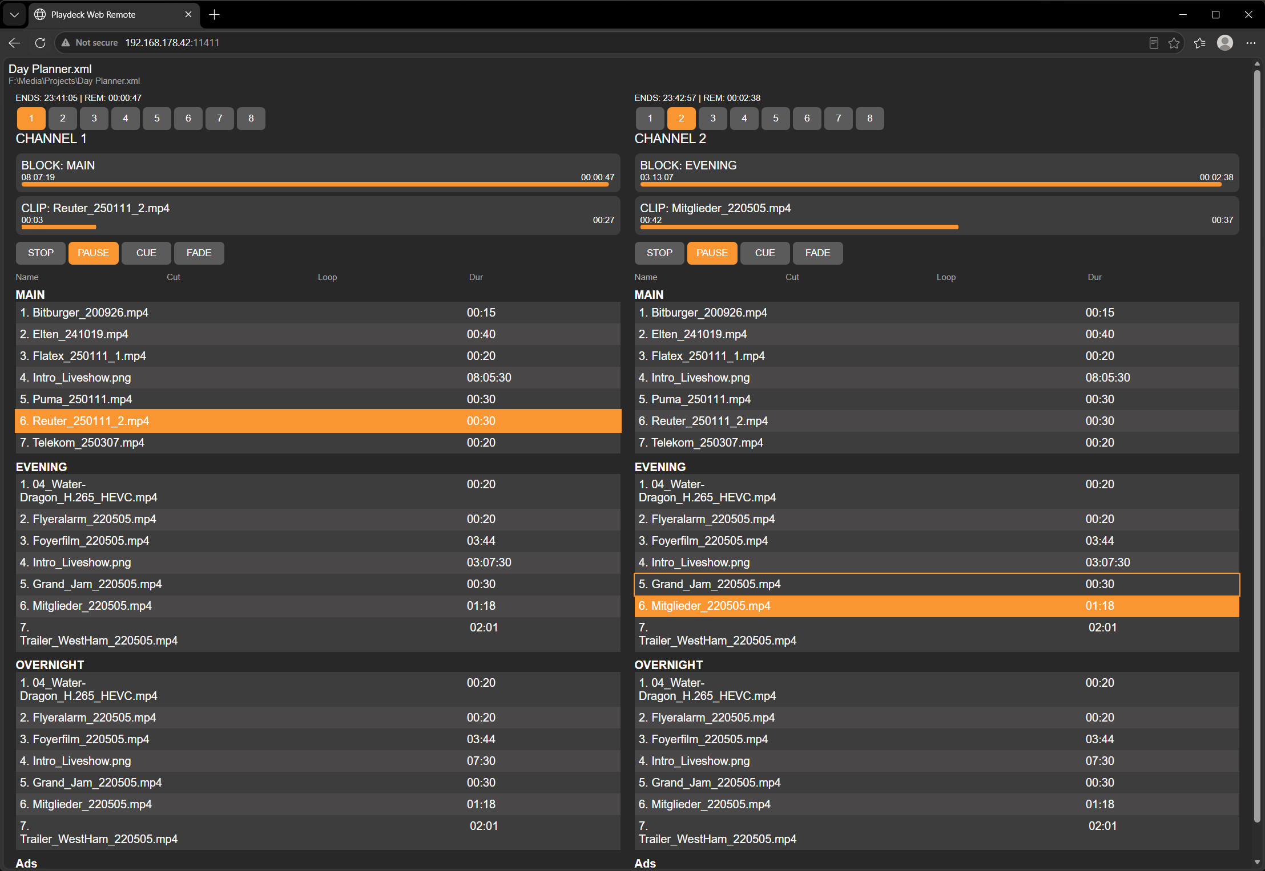Select Bitburger_200926.mp4 in Channel 1 MAIN
This screenshot has height=871, width=1265.
(x=318, y=313)
